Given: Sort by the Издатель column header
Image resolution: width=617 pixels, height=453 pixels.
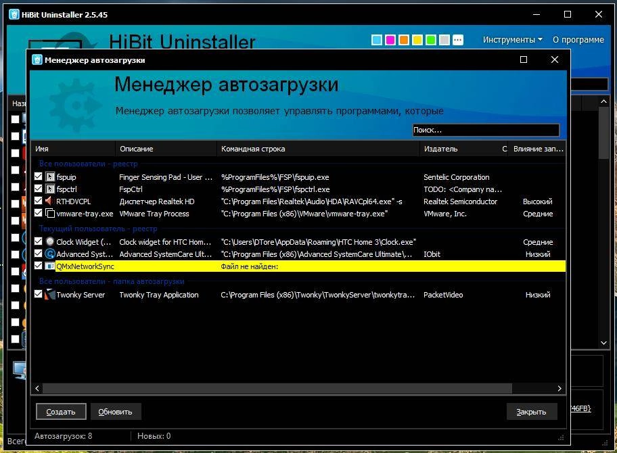Looking at the screenshot, I should 459,149.
